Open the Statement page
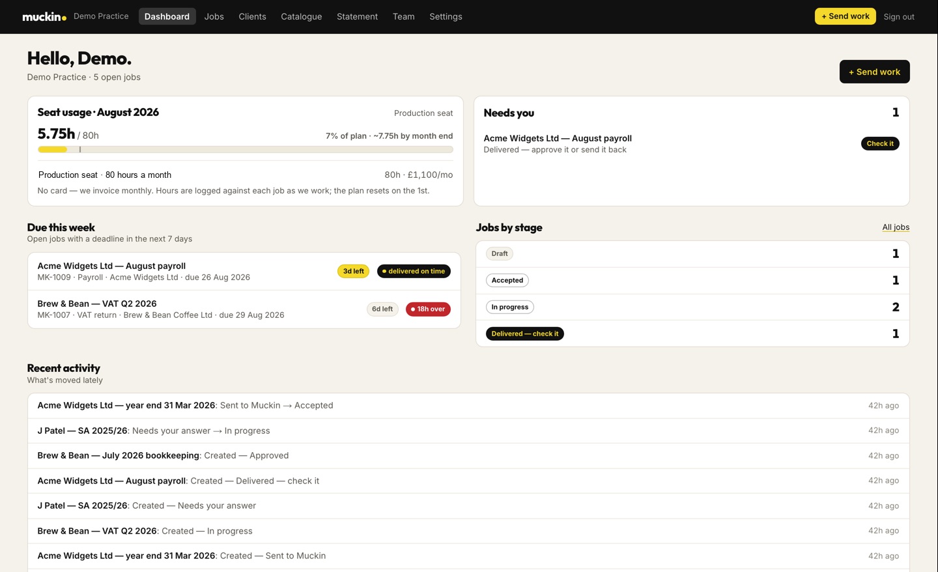The height and width of the screenshot is (572, 938). [x=357, y=16]
